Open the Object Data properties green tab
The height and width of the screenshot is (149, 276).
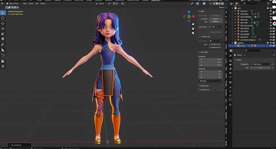click(231, 99)
